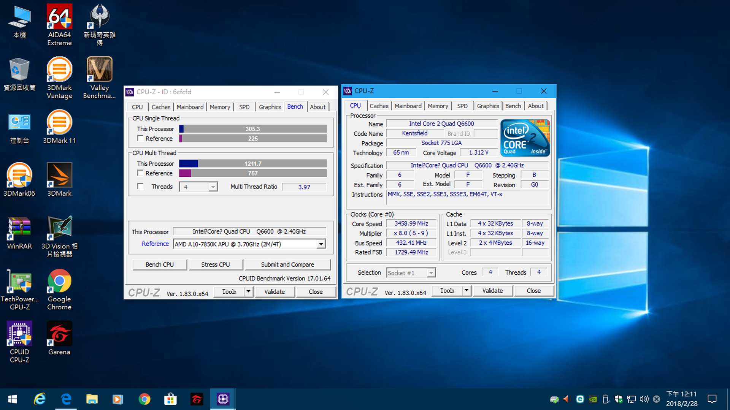Viewport: 730px width, 410px height.
Task: Select 3D Vision photo viewer icon
Action: click(x=59, y=236)
